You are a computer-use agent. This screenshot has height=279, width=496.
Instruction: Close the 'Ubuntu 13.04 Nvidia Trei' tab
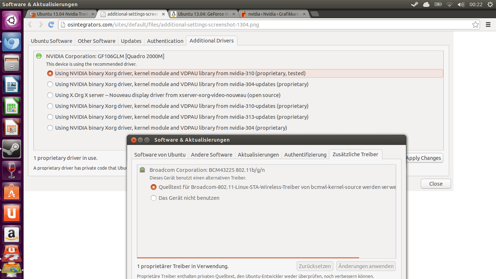93,14
